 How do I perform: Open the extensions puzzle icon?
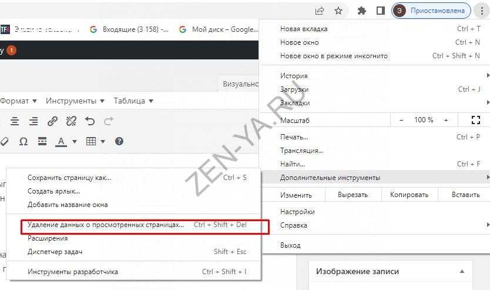tap(362, 11)
